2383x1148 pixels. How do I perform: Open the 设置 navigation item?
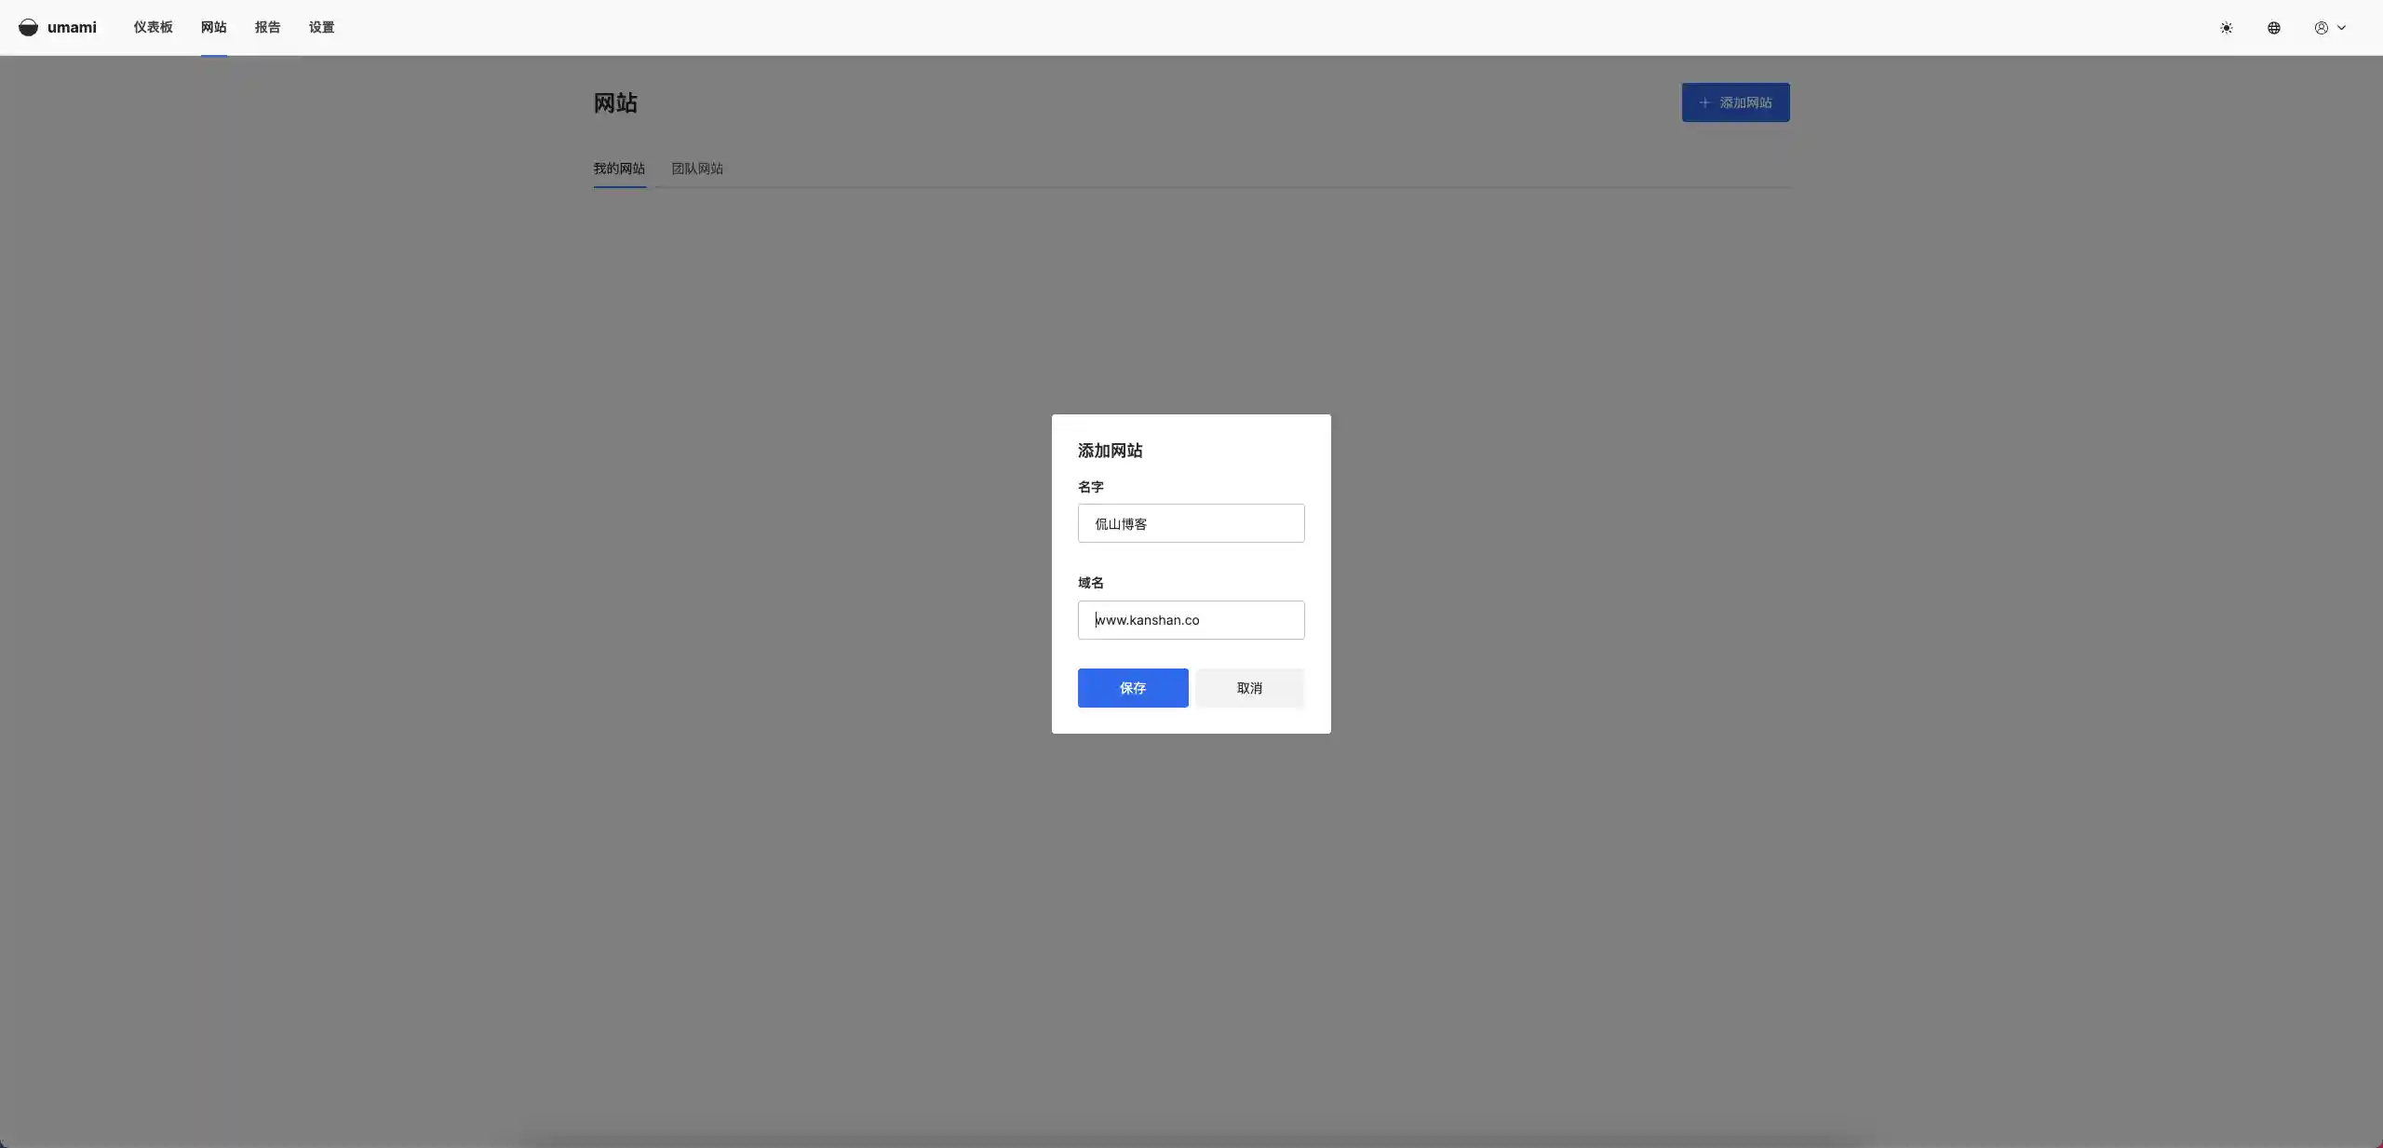pos(320,27)
